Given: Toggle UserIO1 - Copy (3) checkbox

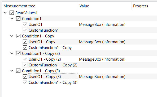Looking at the screenshot, I should point(25,76).
